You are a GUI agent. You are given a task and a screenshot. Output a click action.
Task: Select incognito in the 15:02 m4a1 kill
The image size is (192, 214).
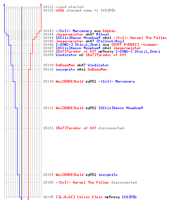click(65, 69)
